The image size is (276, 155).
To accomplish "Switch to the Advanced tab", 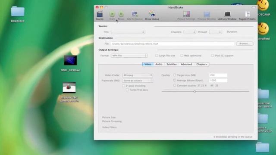I will [186, 64].
